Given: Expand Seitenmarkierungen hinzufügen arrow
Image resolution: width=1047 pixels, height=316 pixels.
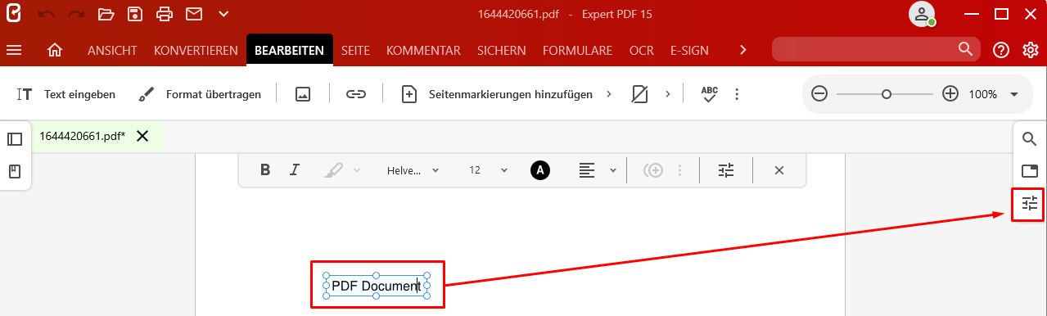Looking at the screenshot, I should [608, 94].
